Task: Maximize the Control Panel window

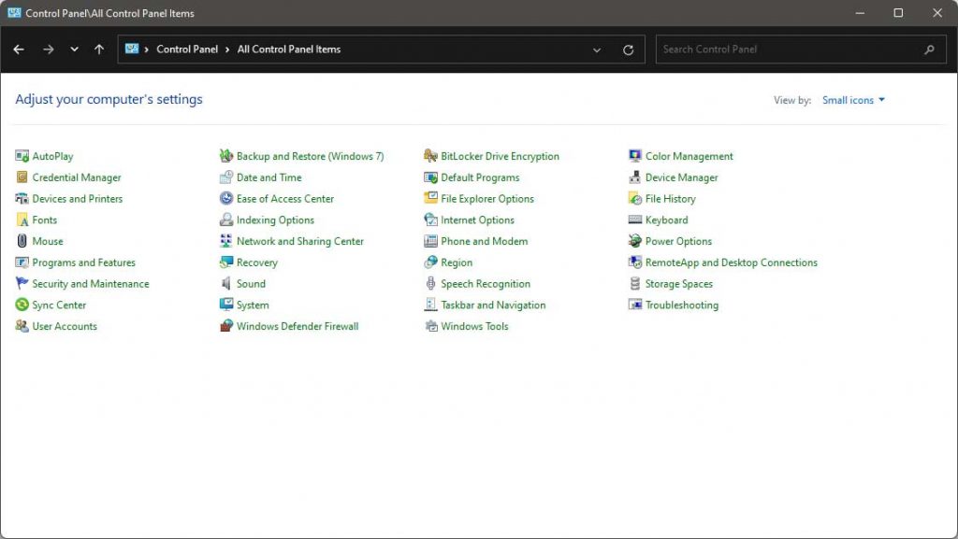Action: pyautogui.click(x=898, y=13)
